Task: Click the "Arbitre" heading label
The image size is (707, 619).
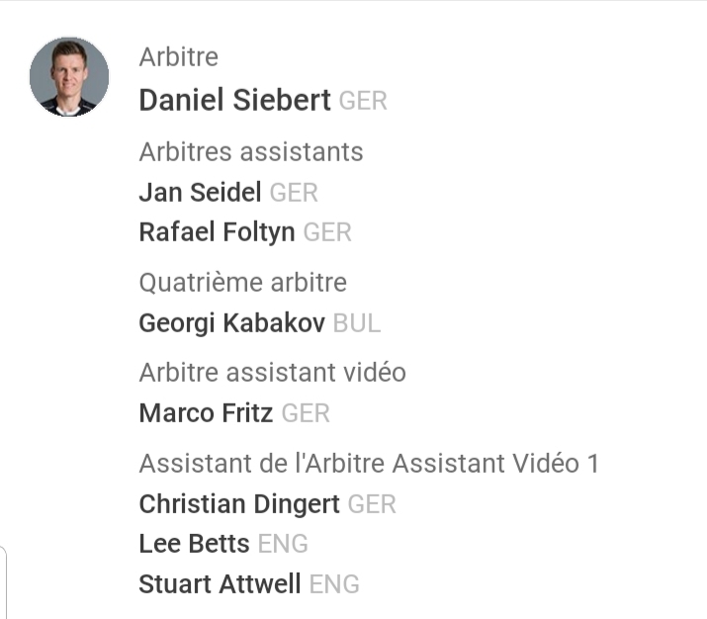Action: [x=178, y=57]
